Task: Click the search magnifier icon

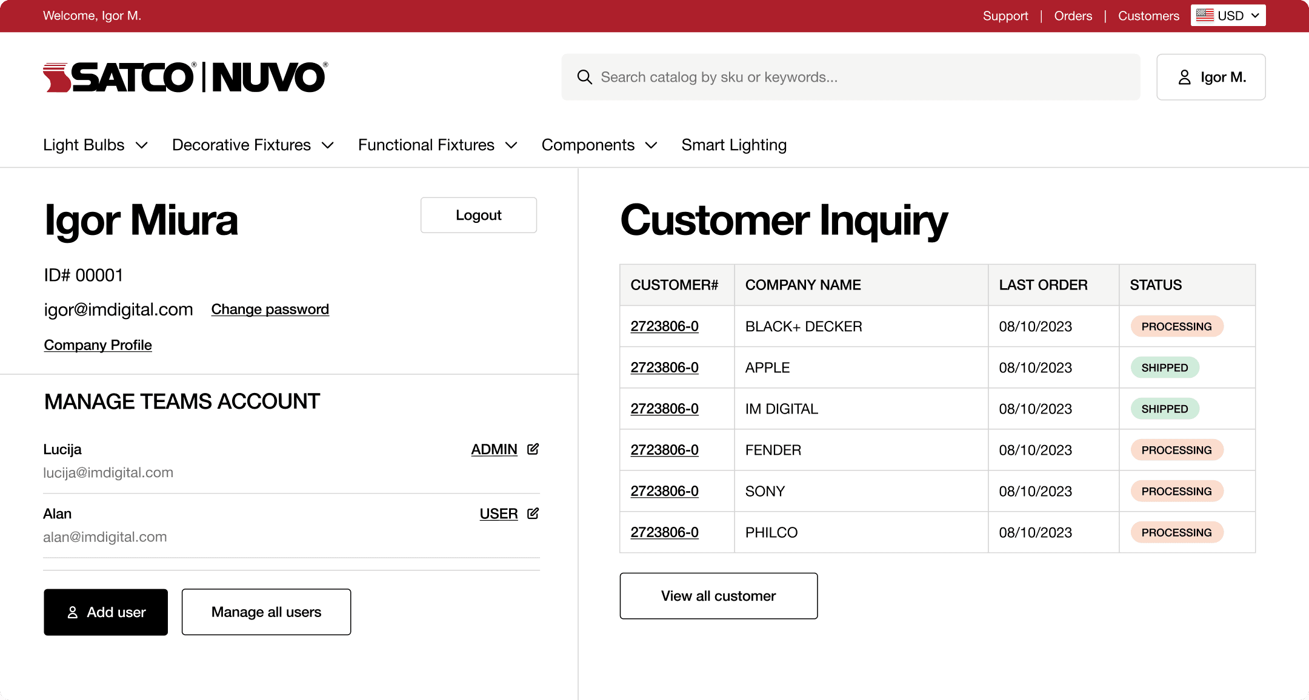Action: point(584,77)
